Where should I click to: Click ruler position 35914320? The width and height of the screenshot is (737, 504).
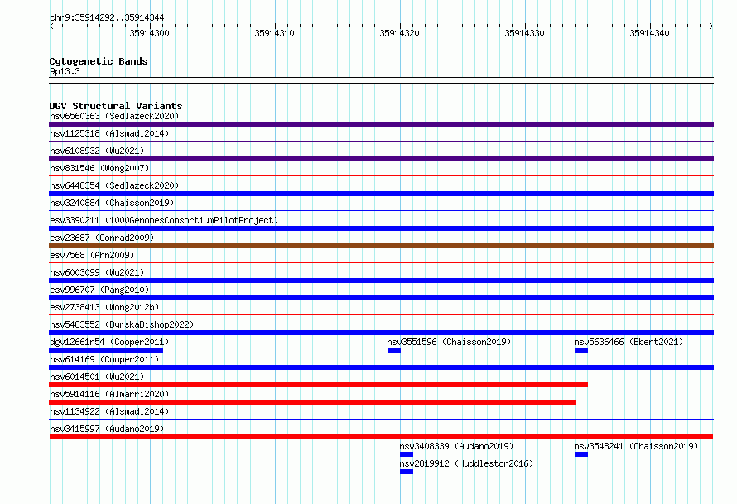tap(399, 33)
